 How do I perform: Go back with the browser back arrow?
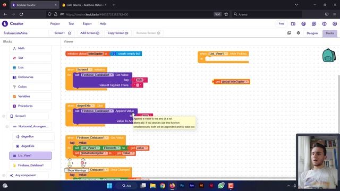tap(5, 14)
